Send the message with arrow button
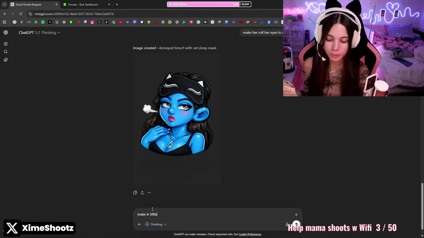 point(296,224)
